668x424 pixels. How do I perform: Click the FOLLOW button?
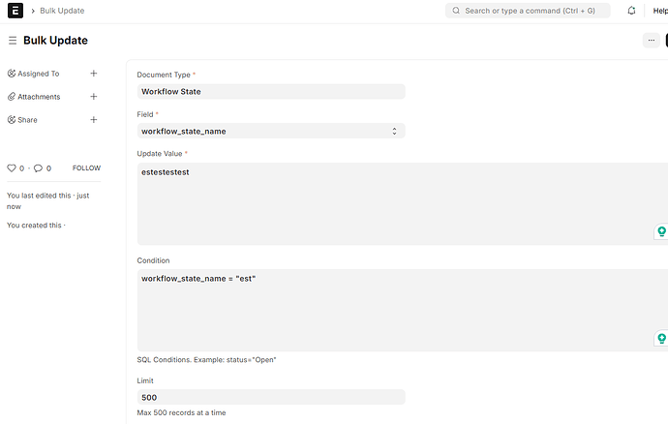tap(86, 168)
